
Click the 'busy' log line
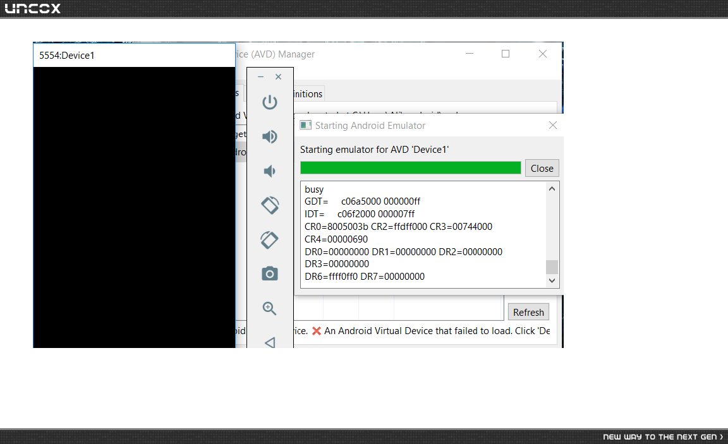(x=314, y=189)
